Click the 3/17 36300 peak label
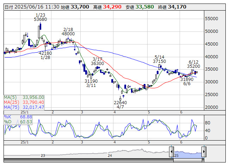This screenshot has height=166, width=230. (x=98, y=61)
